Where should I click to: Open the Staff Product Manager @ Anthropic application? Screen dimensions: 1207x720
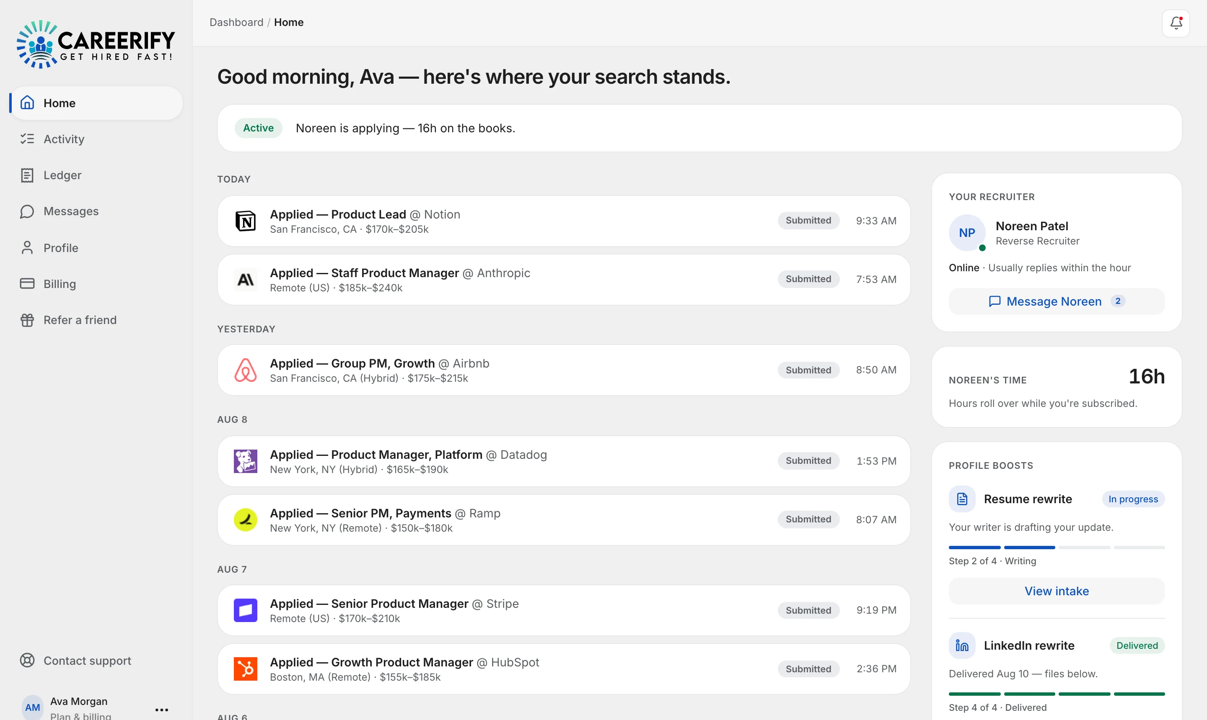tap(563, 280)
